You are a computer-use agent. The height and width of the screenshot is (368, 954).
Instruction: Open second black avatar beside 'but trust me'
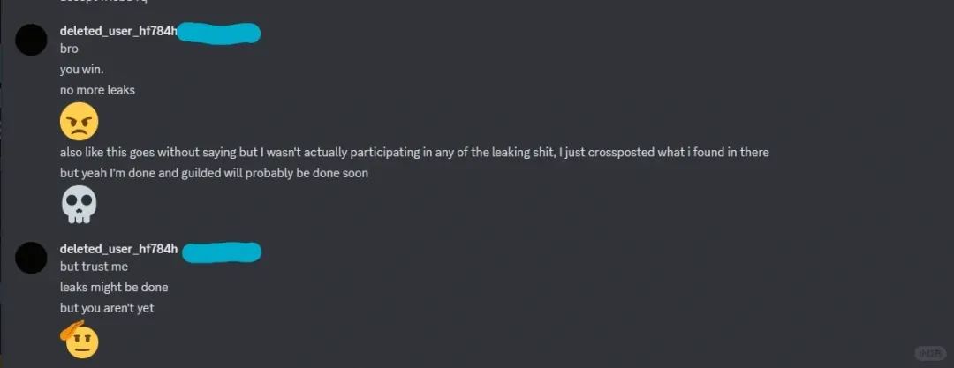pyautogui.click(x=31, y=258)
